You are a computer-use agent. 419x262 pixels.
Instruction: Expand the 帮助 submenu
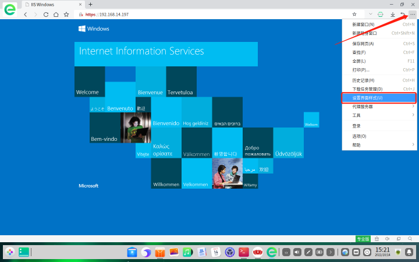pos(379,144)
